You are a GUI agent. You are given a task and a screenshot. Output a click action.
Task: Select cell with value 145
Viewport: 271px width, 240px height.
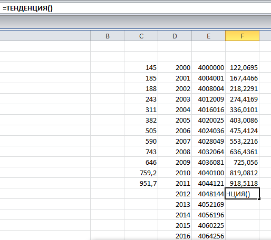141,67
